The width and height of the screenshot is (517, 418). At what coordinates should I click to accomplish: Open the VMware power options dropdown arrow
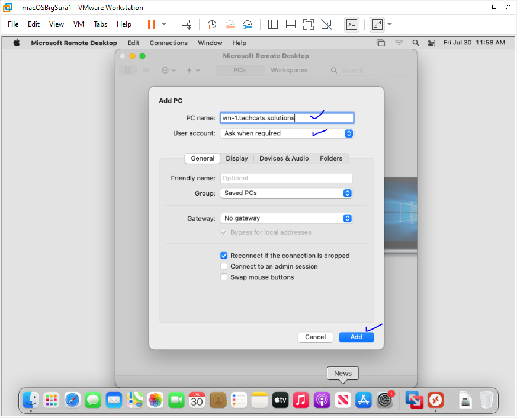pyautogui.click(x=164, y=24)
